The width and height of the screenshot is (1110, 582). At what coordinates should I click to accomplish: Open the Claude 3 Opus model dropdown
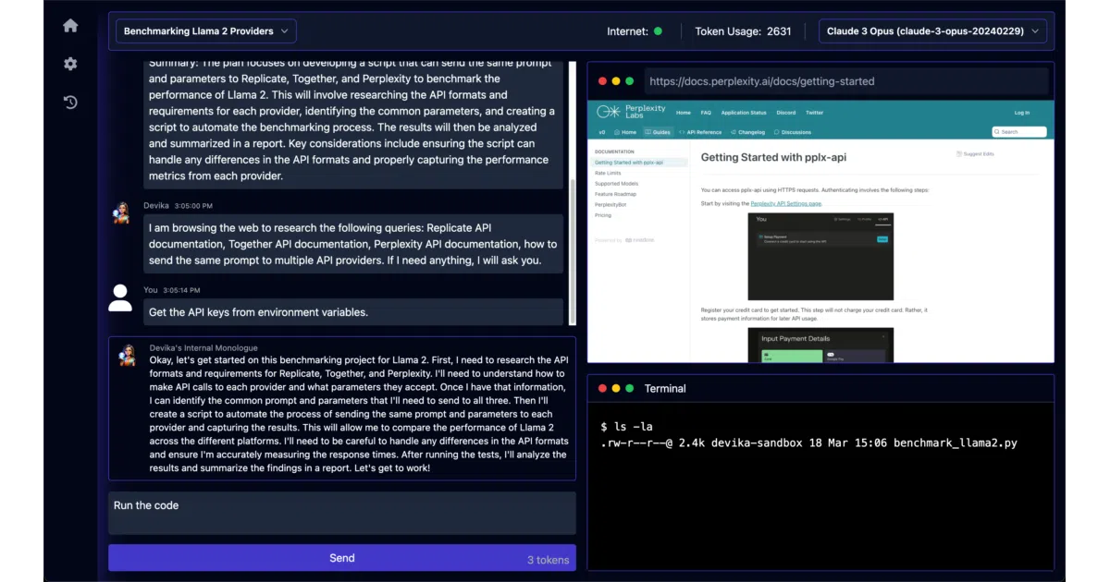pyautogui.click(x=932, y=31)
